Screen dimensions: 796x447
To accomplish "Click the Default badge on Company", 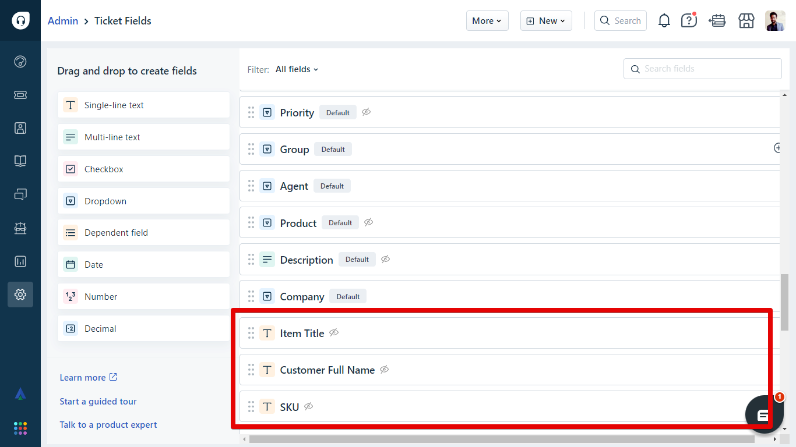I will (x=348, y=296).
